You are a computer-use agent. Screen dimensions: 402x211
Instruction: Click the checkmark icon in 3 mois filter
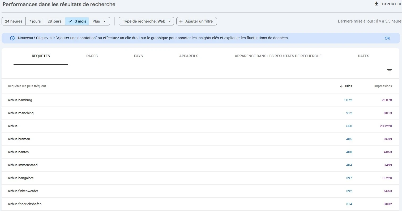point(70,21)
